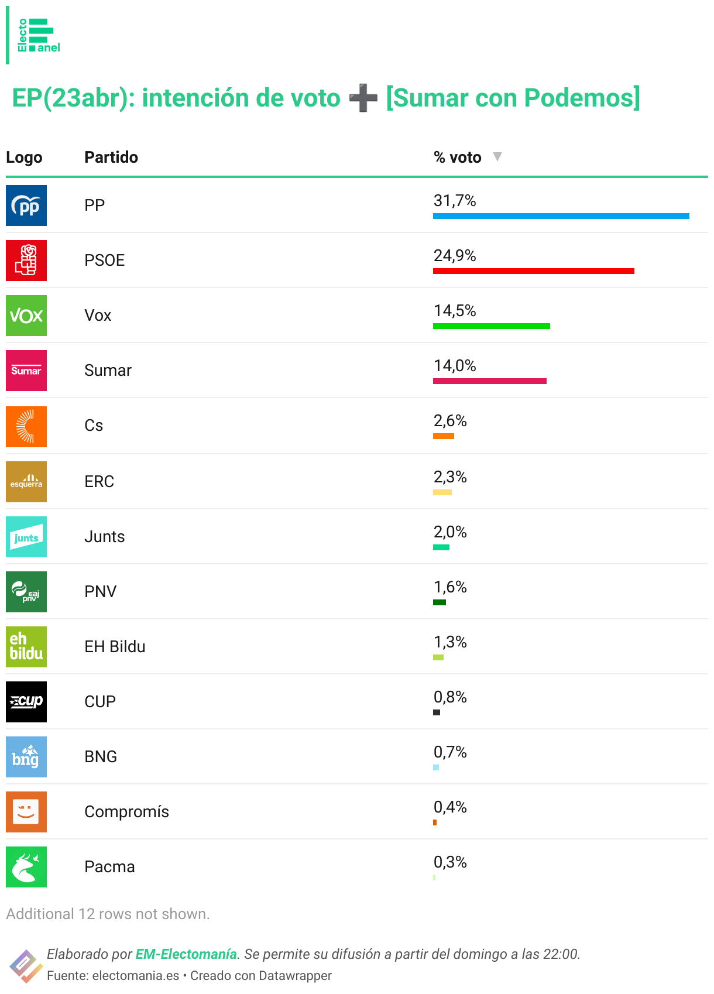Click the sort arrow beside % voto

[x=497, y=157]
